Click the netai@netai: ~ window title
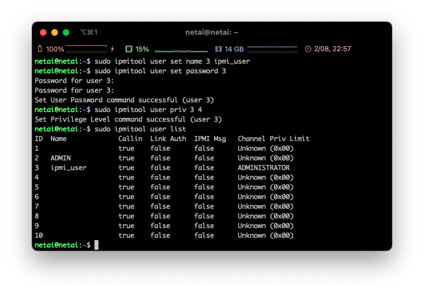The height and width of the screenshot is (293, 424). (x=212, y=32)
